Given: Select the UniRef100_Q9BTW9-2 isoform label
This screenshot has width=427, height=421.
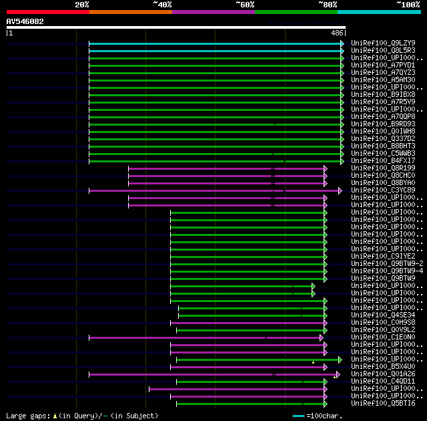Looking at the screenshot, I should pyautogui.click(x=387, y=264).
